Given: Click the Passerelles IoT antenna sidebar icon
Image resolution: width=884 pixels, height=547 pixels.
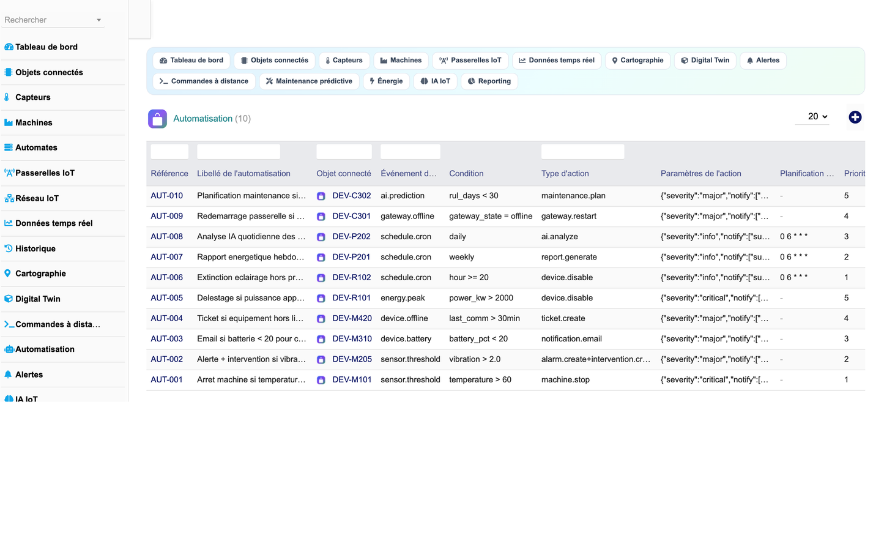Looking at the screenshot, I should point(9,173).
